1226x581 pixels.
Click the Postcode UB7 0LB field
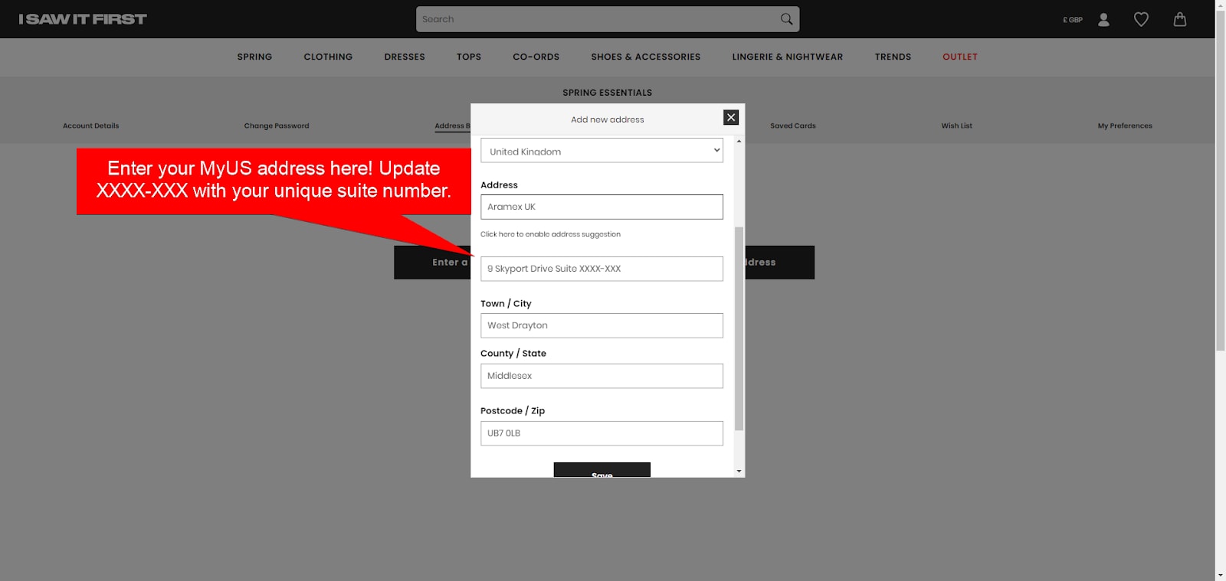[x=602, y=433]
